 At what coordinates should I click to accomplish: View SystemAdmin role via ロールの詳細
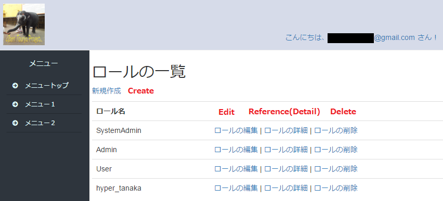[286, 130]
